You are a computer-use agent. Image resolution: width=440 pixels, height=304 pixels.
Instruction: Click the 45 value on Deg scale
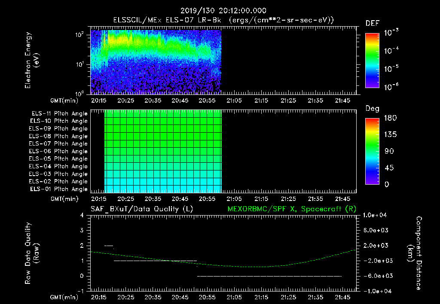click(x=389, y=168)
